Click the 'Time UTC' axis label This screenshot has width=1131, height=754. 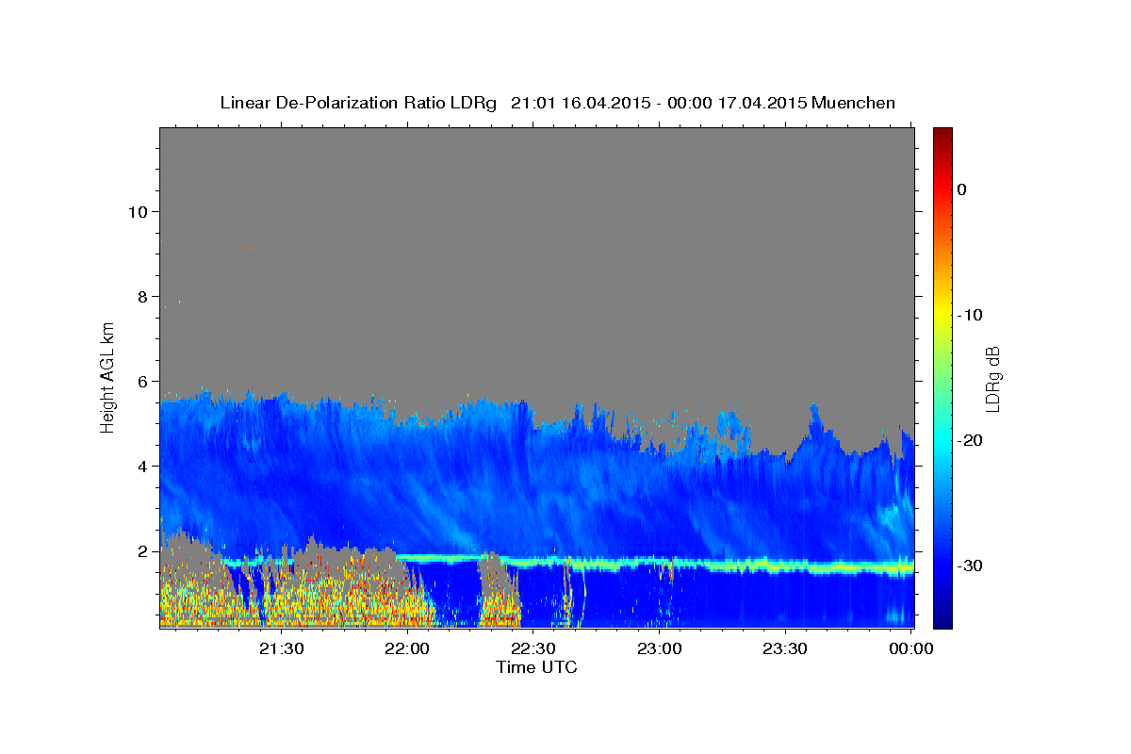pos(536,667)
